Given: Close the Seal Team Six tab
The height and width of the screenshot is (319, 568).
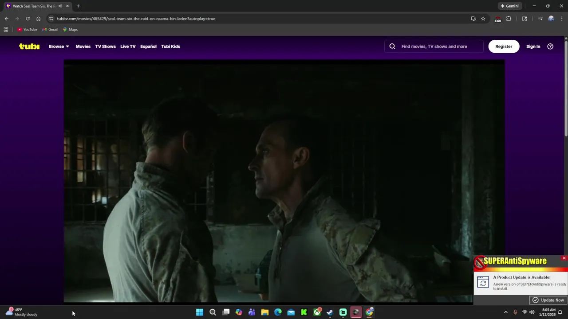Looking at the screenshot, I should click(67, 6).
